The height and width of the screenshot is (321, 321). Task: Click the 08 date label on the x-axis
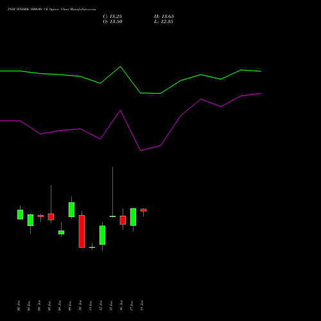pyautogui.click(x=60, y=306)
